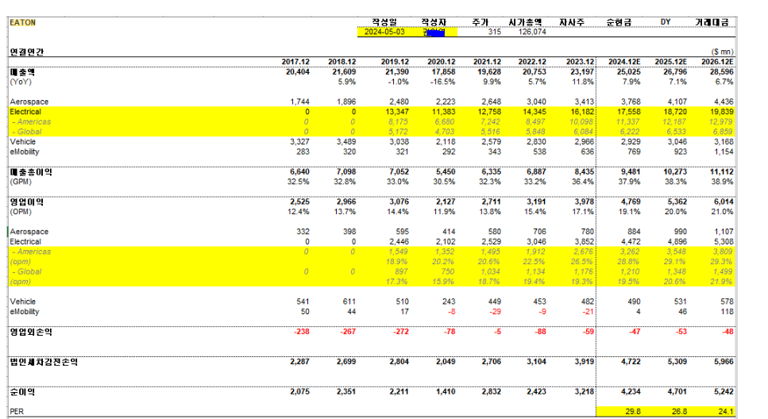Screen dimensions: 768x419
Task: Click Global opm value 21.9%
Action: coord(723,282)
